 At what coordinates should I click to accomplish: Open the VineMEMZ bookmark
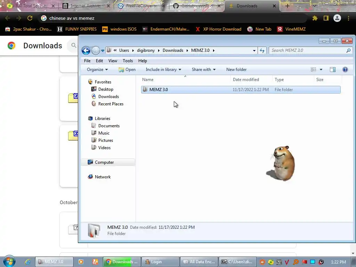(292, 29)
